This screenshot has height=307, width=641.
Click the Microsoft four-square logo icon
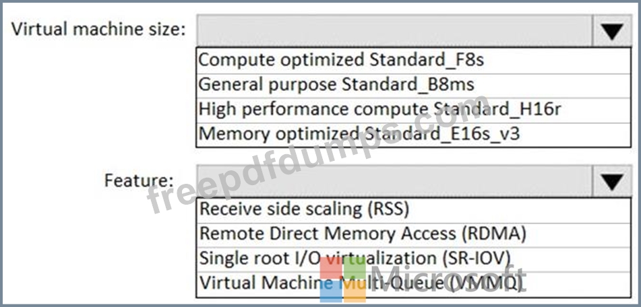point(342,279)
